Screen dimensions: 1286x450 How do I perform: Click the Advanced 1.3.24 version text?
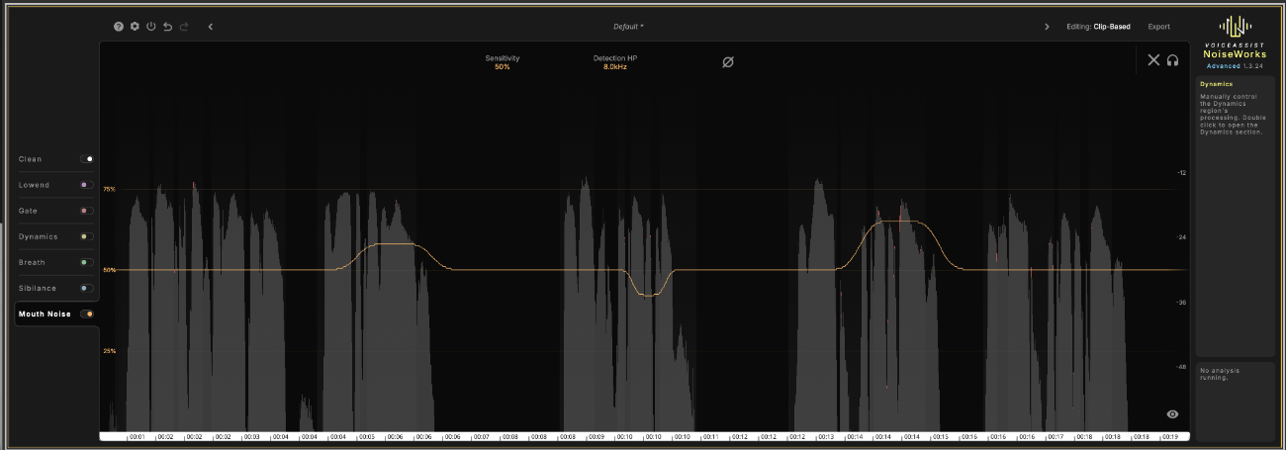(x=1235, y=66)
